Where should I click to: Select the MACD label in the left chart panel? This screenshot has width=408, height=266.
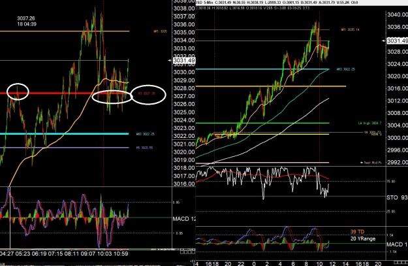tap(183, 219)
